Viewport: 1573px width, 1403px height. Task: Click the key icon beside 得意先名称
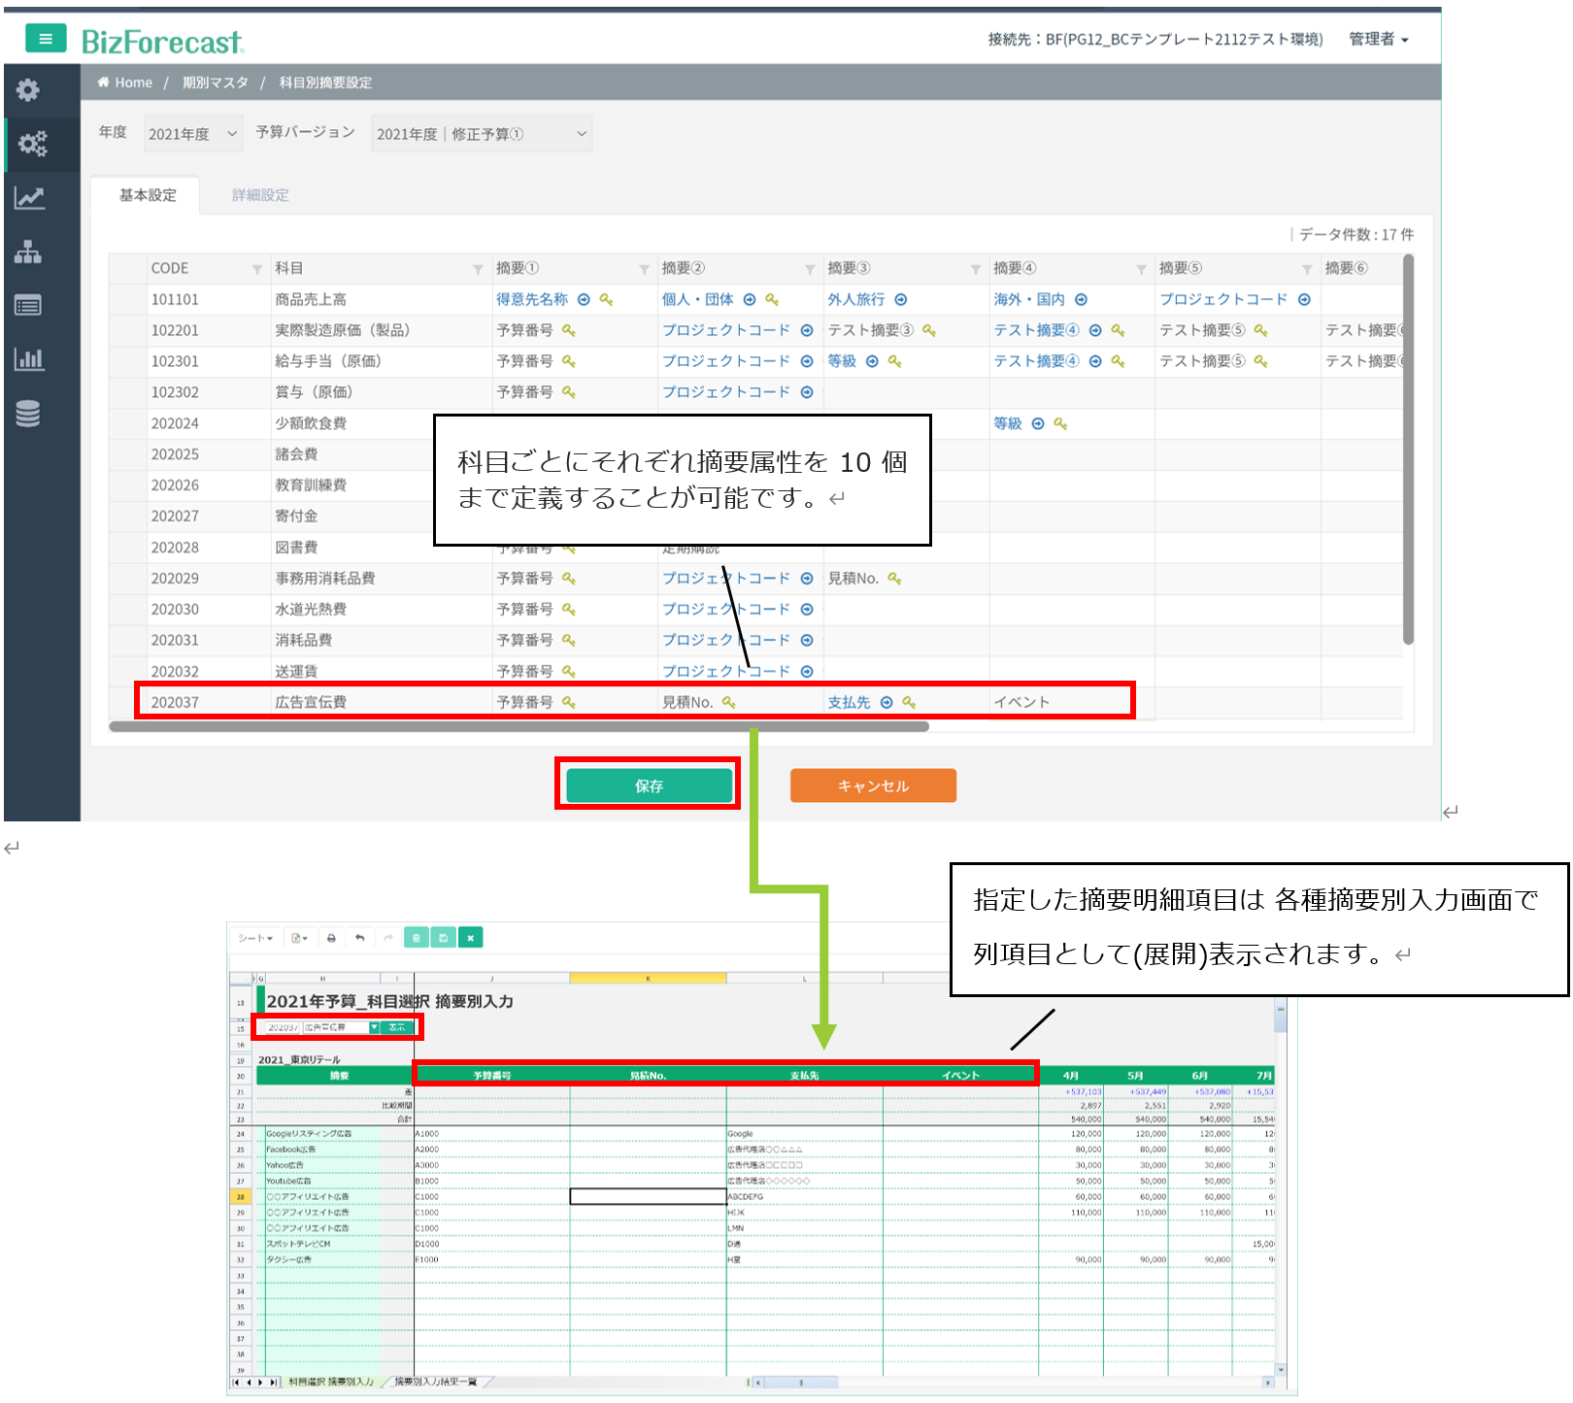(x=606, y=300)
